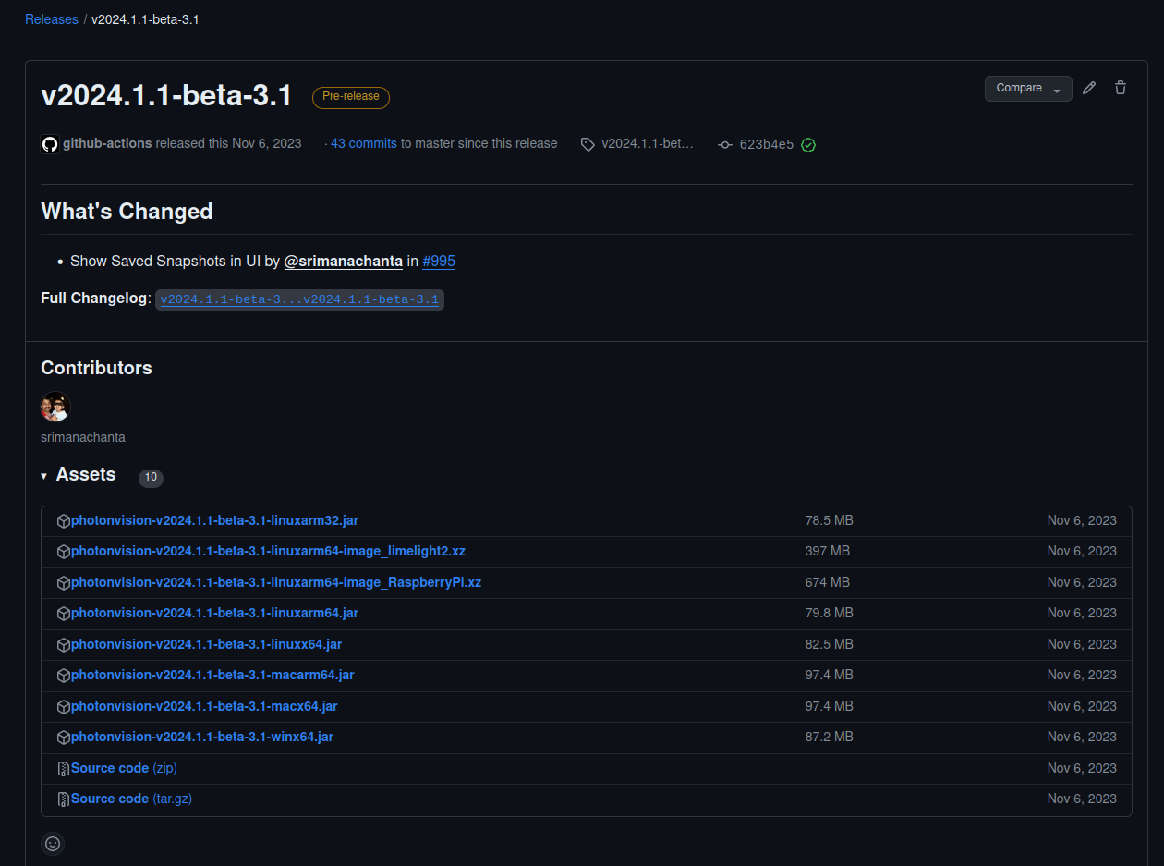Collapse the Assets section triangle
Screen dimensions: 1164x866
tap(43, 476)
